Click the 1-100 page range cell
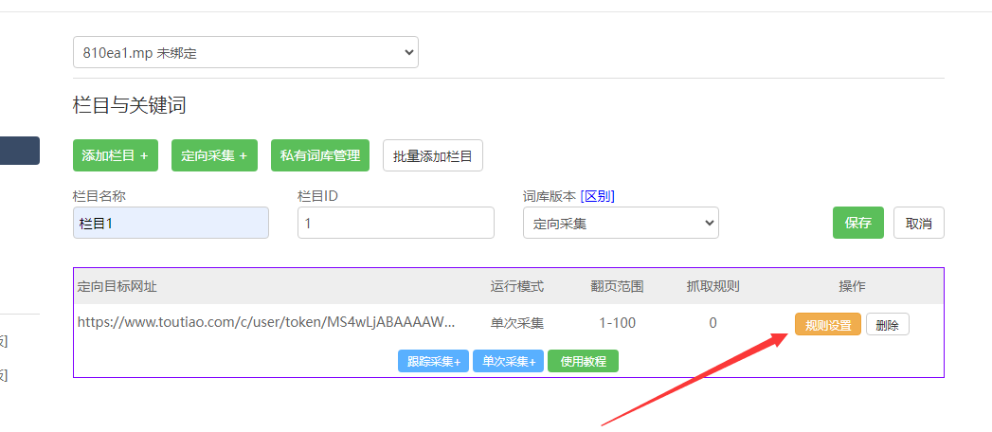 [618, 323]
